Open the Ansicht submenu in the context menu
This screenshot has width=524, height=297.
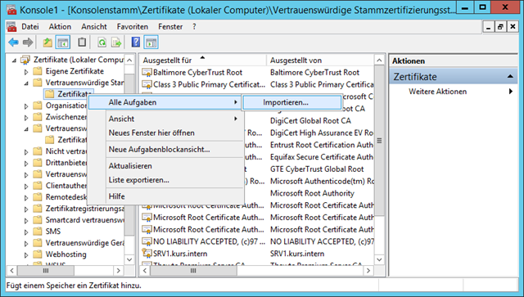point(165,119)
